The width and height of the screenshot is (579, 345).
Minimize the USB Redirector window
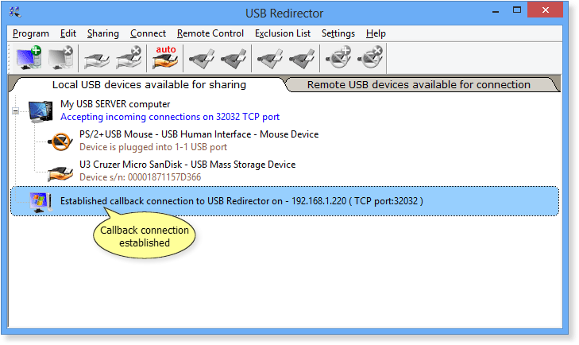[x=496, y=10]
